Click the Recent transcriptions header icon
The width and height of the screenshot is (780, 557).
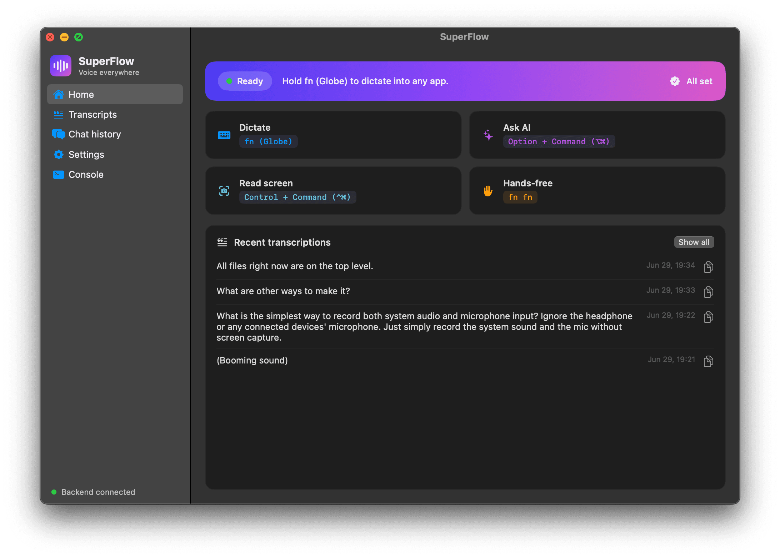point(222,242)
